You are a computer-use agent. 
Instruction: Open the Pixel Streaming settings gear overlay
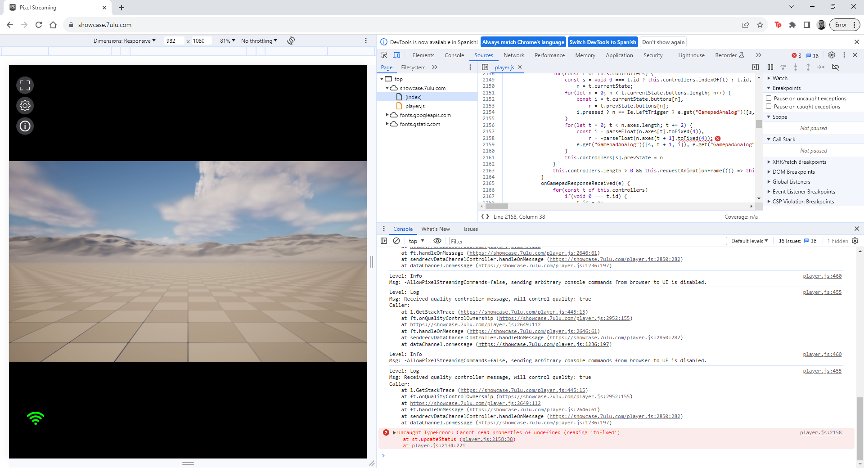tap(25, 106)
